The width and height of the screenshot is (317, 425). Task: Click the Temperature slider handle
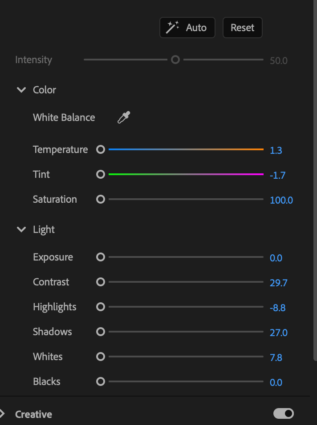click(x=100, y=149)
